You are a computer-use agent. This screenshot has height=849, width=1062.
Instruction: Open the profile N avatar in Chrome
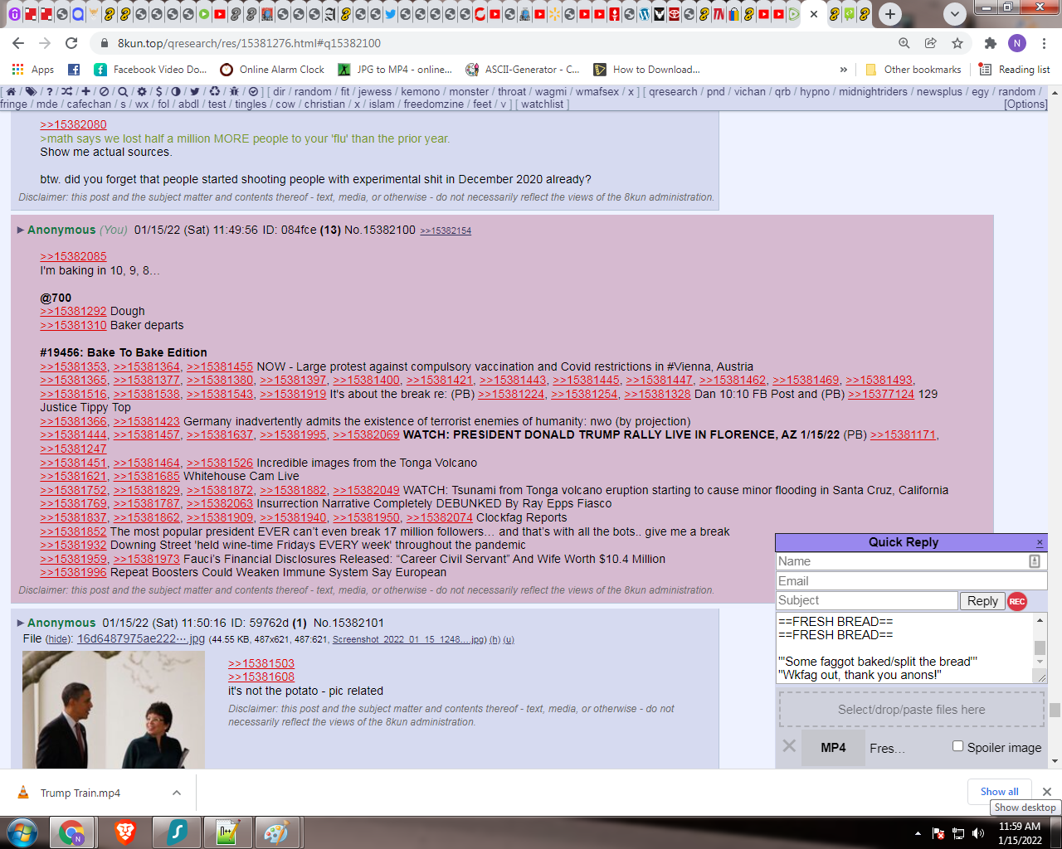[1017, 43]
